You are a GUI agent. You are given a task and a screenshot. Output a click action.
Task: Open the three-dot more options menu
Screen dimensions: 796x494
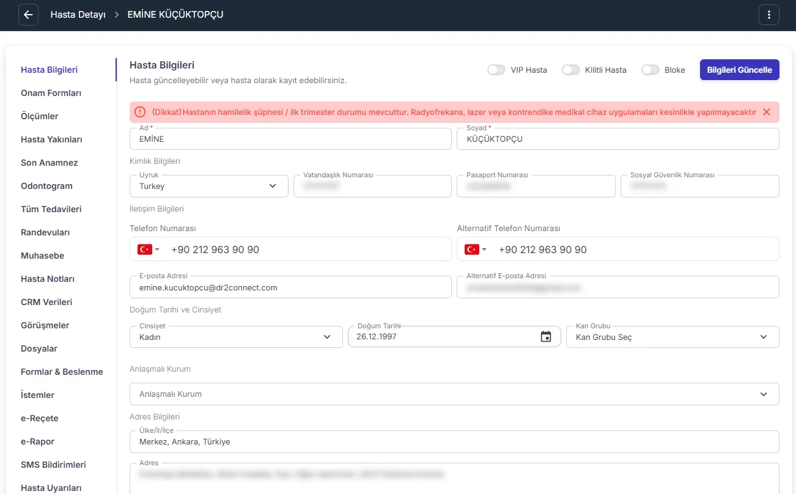coord(769,15)
